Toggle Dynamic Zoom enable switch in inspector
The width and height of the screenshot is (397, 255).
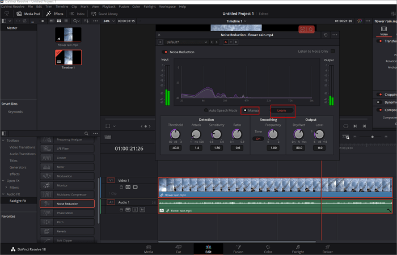coord(379,102)
